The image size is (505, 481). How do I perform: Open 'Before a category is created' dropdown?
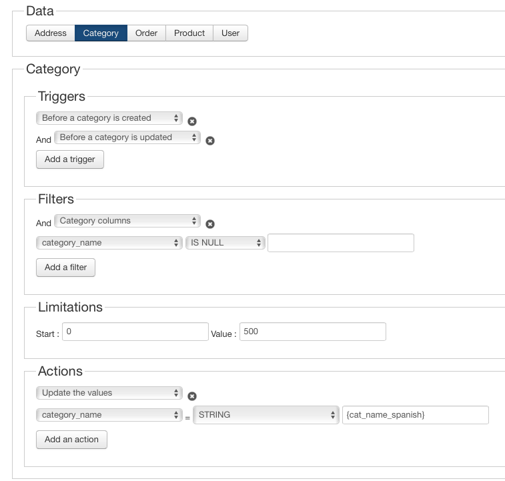click(x=109, y=118)
